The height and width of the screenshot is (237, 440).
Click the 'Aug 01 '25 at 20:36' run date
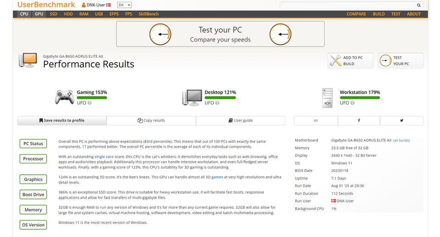point(347,186)
